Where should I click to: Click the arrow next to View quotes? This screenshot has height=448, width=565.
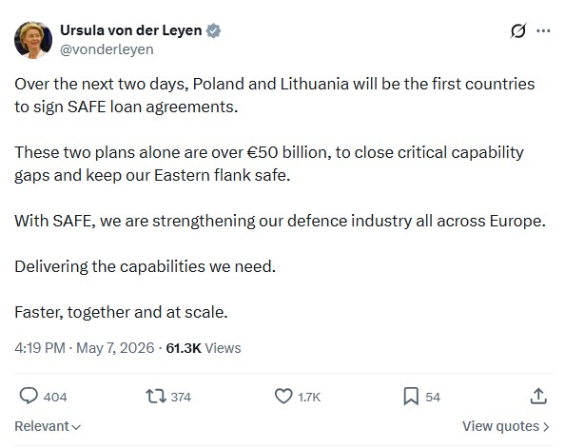(x=546, y=427)
